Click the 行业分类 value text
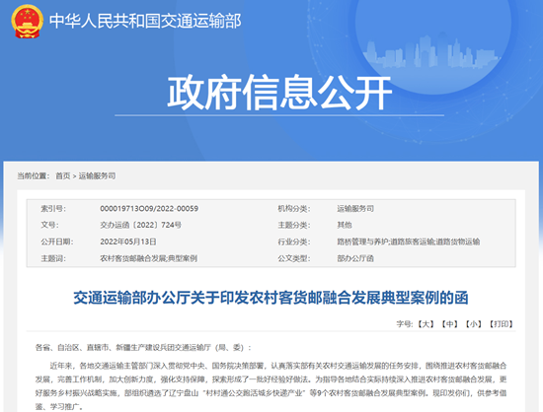Screen dimensions: 543x412 click(409, 241)
